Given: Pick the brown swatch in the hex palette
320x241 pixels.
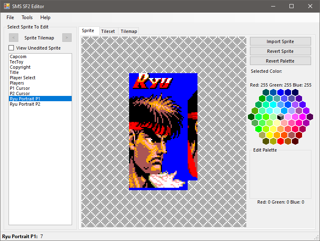Looking at the screenshot, I should [288, 141].
